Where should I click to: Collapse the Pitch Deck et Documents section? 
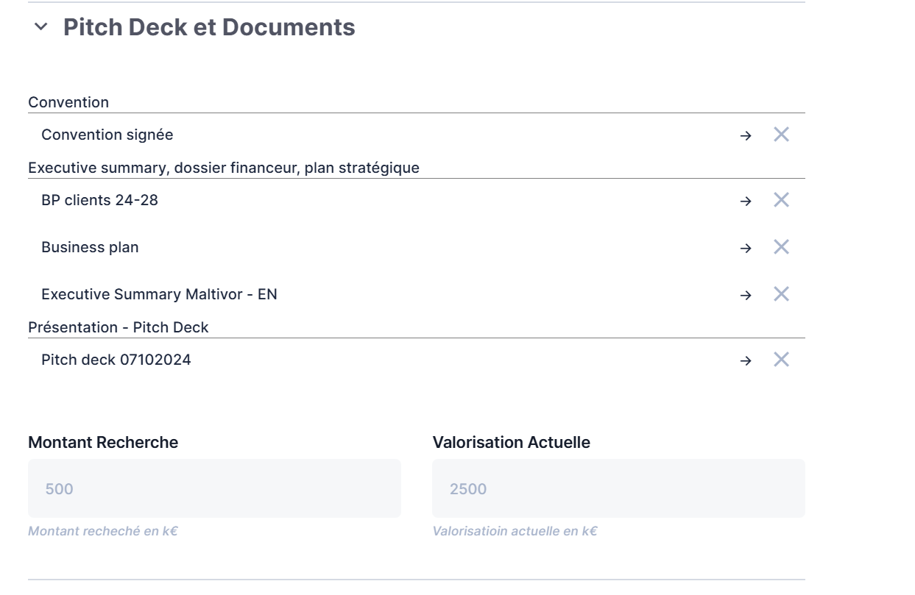click(x=39, y=27)
